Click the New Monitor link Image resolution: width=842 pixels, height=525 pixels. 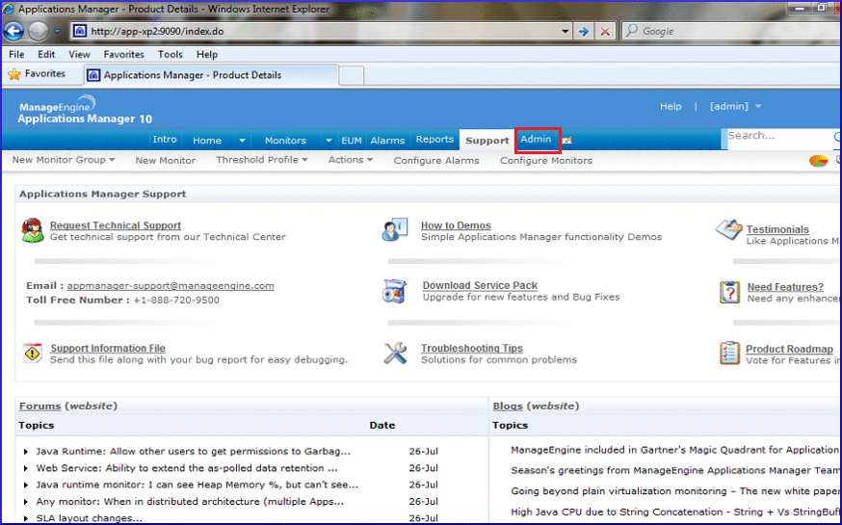(x=166, y=160)
